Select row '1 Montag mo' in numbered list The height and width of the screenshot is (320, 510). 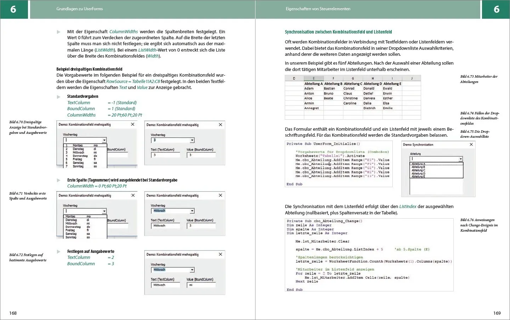pos(85,146)
